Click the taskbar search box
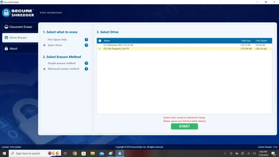The width and height of the screenshot is (279, 157). (35, 153)
